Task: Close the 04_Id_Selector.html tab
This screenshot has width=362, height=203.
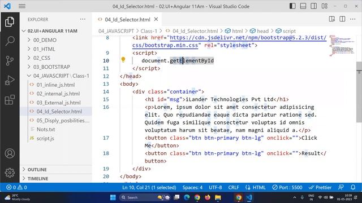Action: tap(156, 19)
